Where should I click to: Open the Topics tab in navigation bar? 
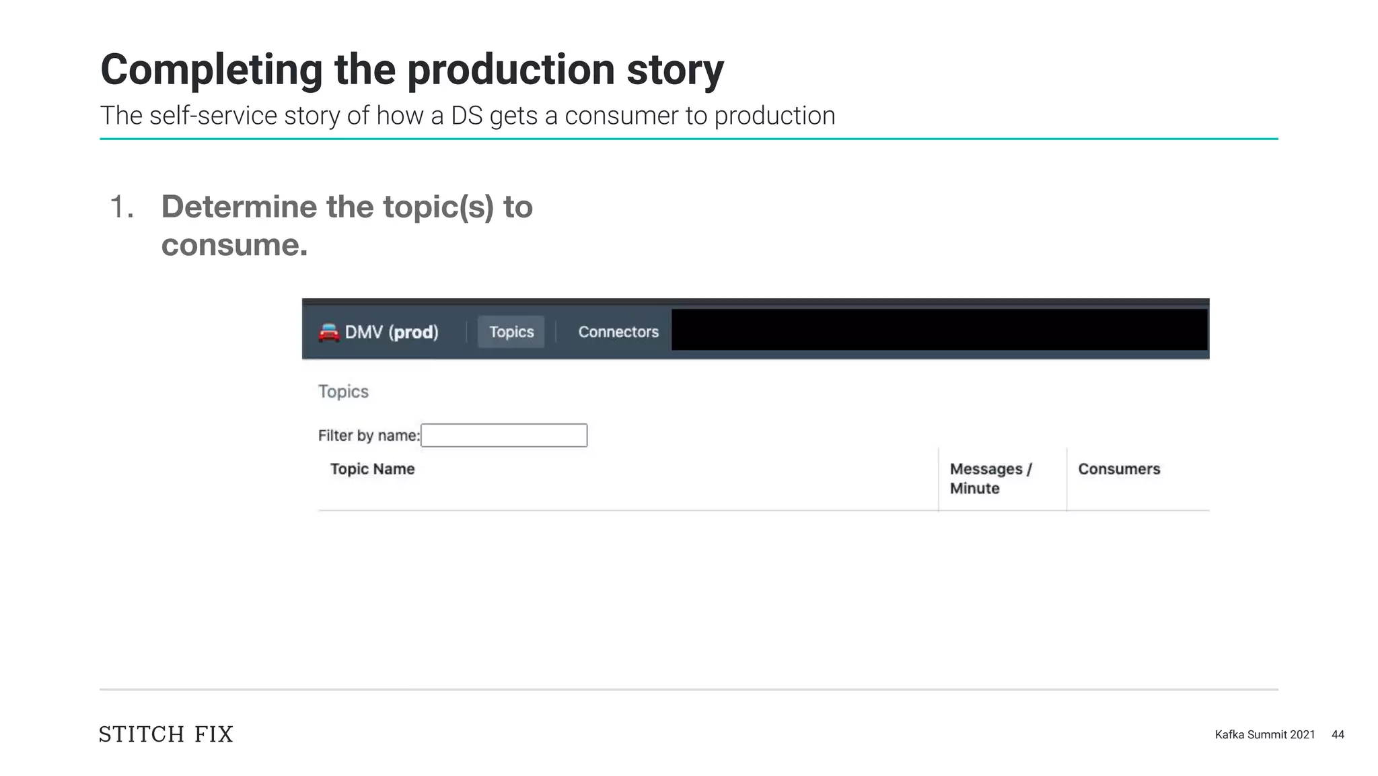point(511,332)
